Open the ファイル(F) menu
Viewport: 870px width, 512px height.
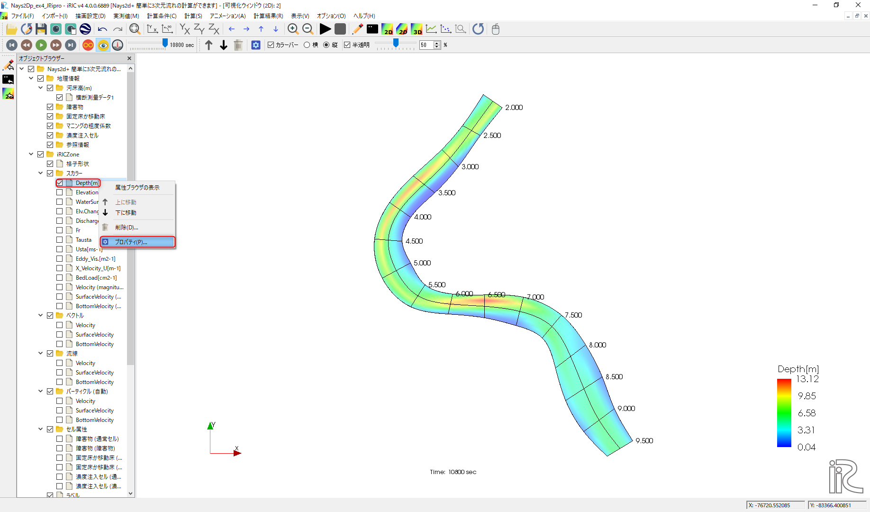click(22, 16)
